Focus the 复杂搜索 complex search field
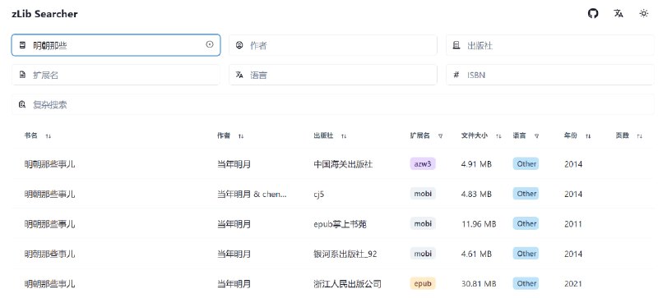 [333, 104]
